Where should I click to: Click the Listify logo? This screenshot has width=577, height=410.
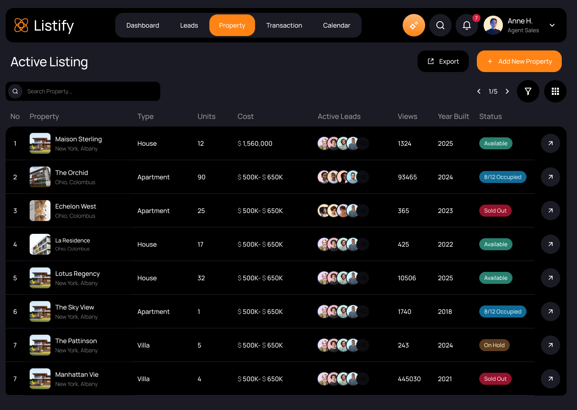pos(44,25)
